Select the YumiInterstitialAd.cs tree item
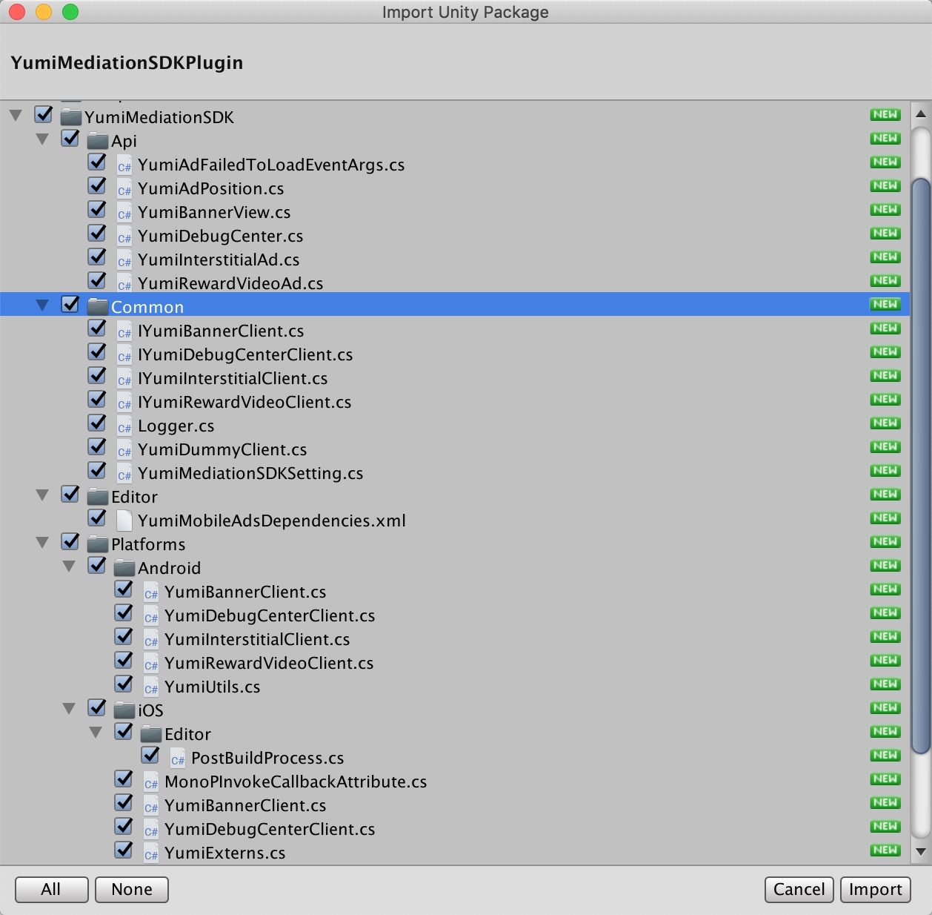Viewport: 932px width, 915px height. point(219,260)
